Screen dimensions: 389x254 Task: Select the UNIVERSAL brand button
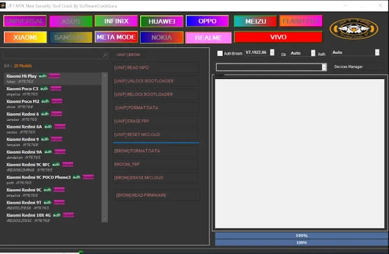pyautogui.click(x=25, y=21)
